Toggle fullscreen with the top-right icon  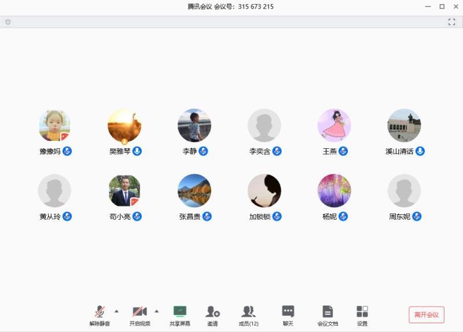452,21
